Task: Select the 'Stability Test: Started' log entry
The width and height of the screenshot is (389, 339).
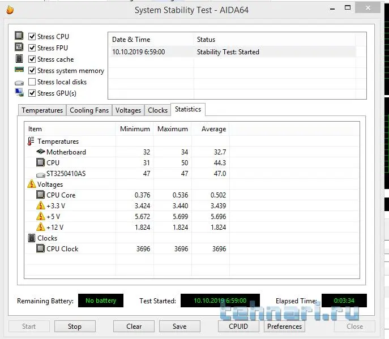Action: pyautogui.click(x=228, y=52)
